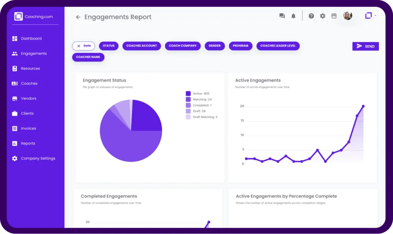
Task: Click the notifications bell icon
Action: [294, 16]
